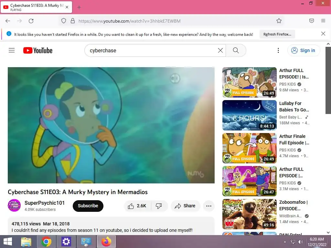Open more actions ellipsis under video
Screen dimensions: 331x248
209,206
